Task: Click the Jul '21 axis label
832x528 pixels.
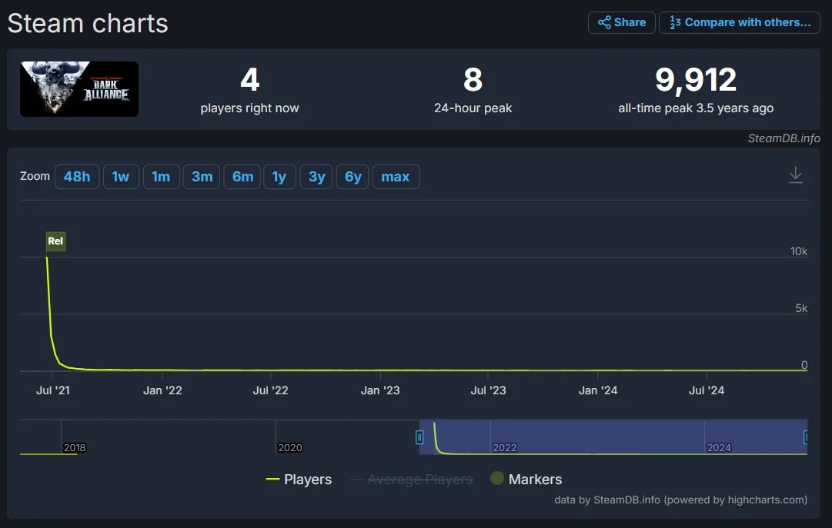Action: tap(52, 390)
